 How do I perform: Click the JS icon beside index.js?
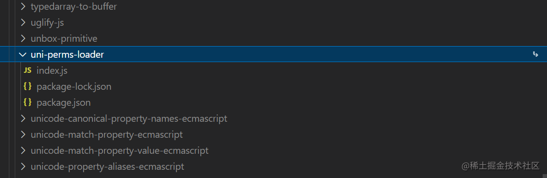[27, 71]
